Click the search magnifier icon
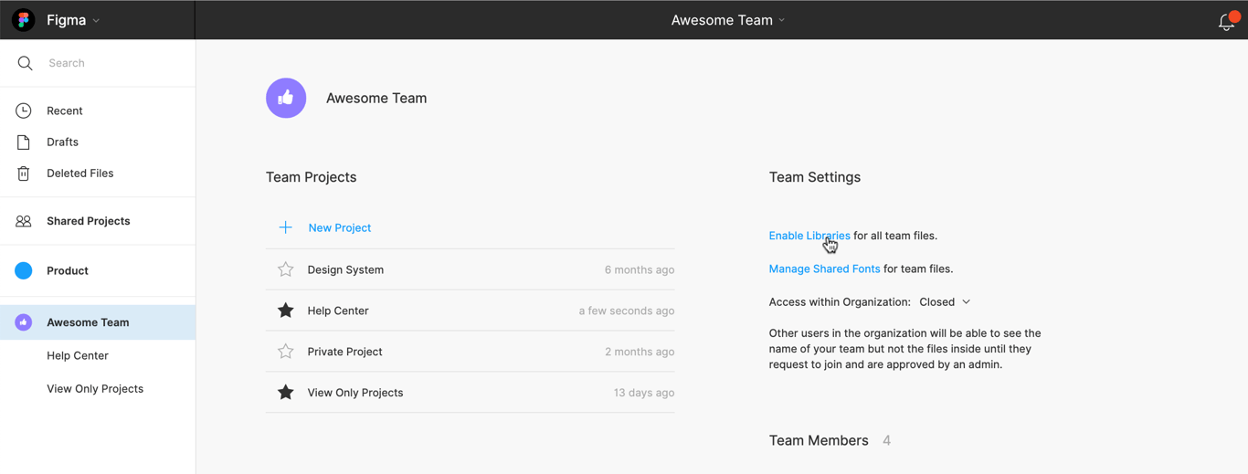 (x=25, y=63)
